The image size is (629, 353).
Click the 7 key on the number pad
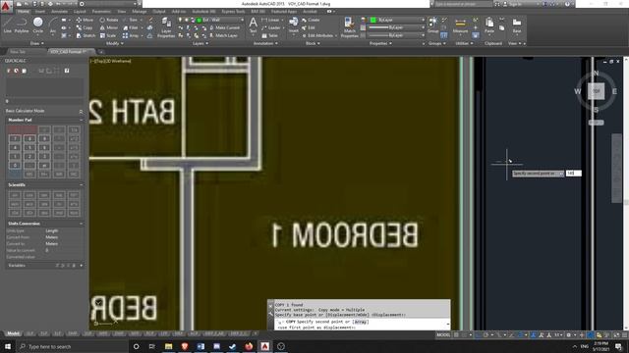coord(15,139)
